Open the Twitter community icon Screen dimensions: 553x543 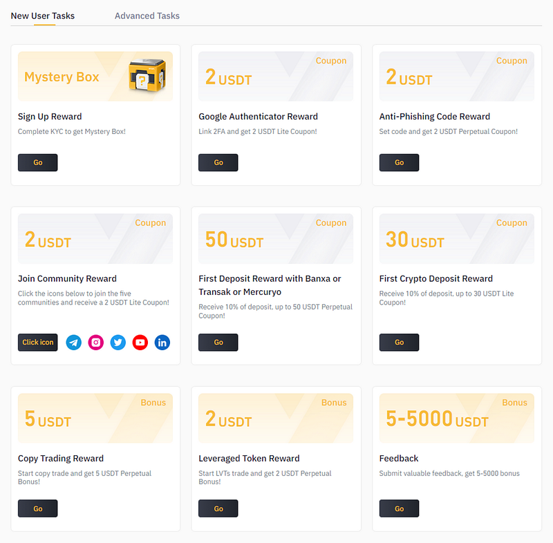pyautogui.click(x=118, y=342)
